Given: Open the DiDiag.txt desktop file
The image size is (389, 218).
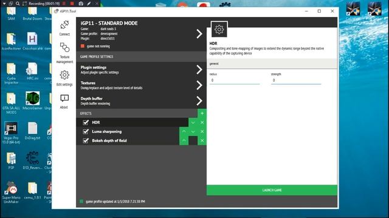Looking at the screenshot, I should (x=32, y=131).
